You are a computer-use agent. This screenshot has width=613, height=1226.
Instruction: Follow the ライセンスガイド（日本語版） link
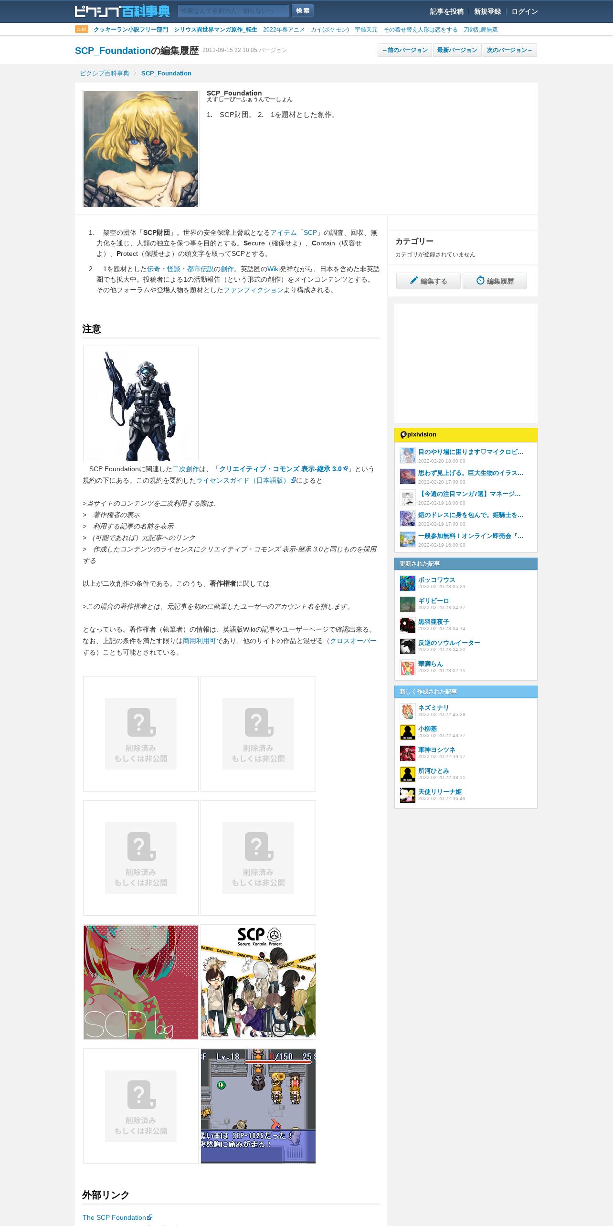pyautogui.click(x=246, y=480)
